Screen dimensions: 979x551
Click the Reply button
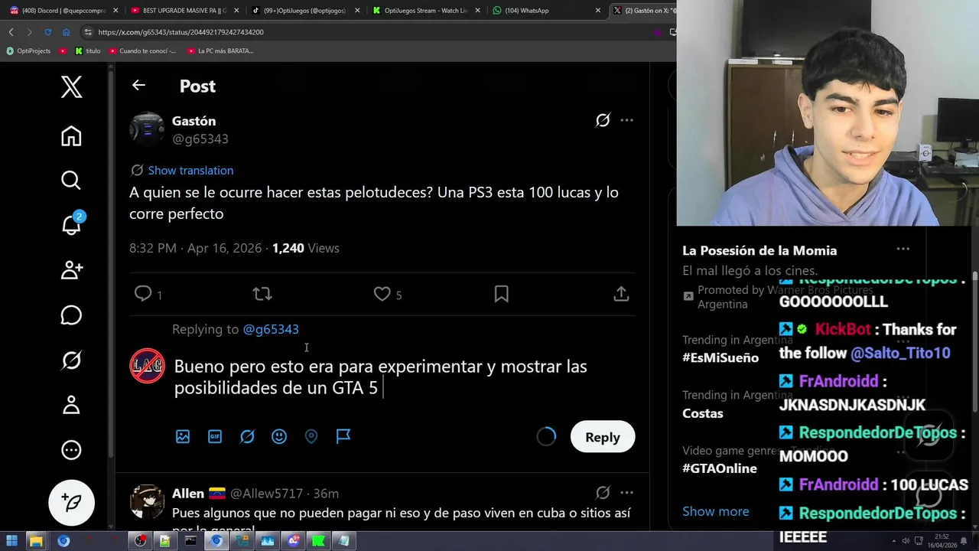[603, 437]
